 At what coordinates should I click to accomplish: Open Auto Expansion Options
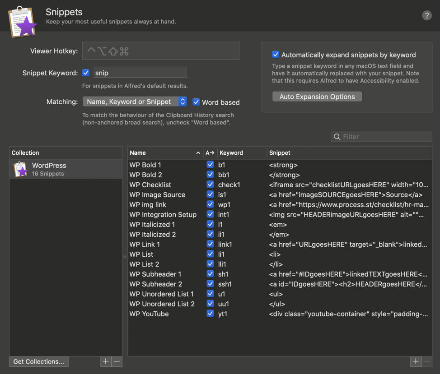pyautogui.click(x=317, y=97)
